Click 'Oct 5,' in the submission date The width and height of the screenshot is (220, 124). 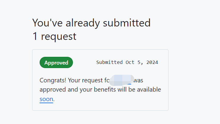coord(135,62)
